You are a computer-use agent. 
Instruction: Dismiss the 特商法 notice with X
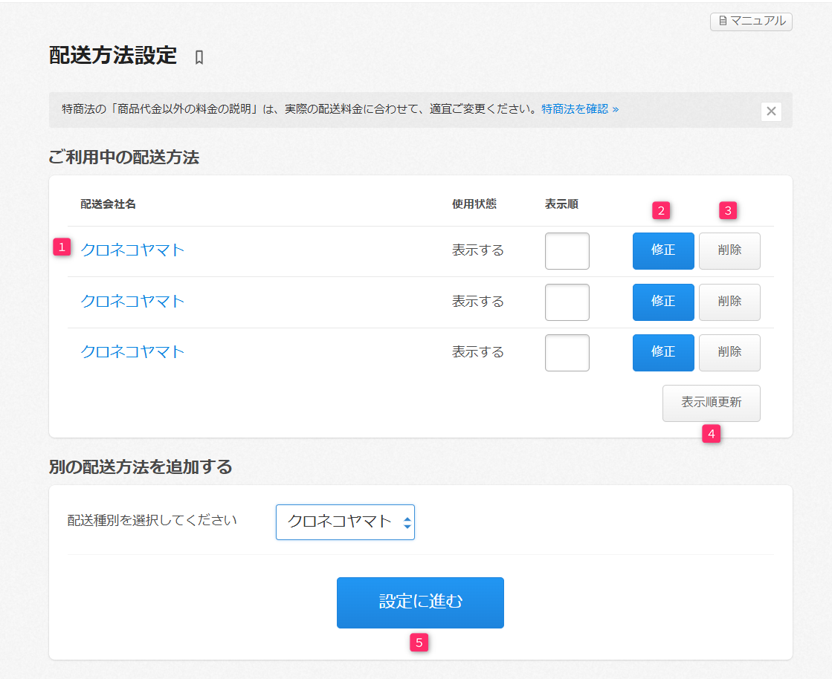(x=771, y=111)
